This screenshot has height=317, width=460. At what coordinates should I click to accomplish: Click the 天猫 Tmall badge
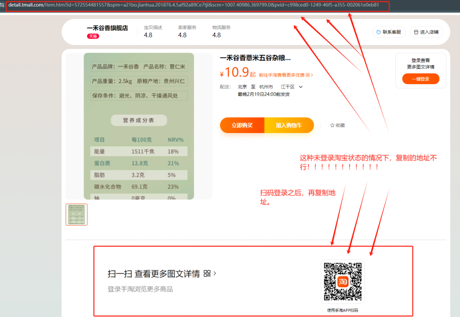[x=93, y=36]
